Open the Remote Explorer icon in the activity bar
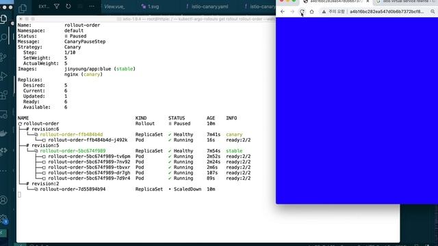Screen dimensions: 438x246 click(3, 114)
